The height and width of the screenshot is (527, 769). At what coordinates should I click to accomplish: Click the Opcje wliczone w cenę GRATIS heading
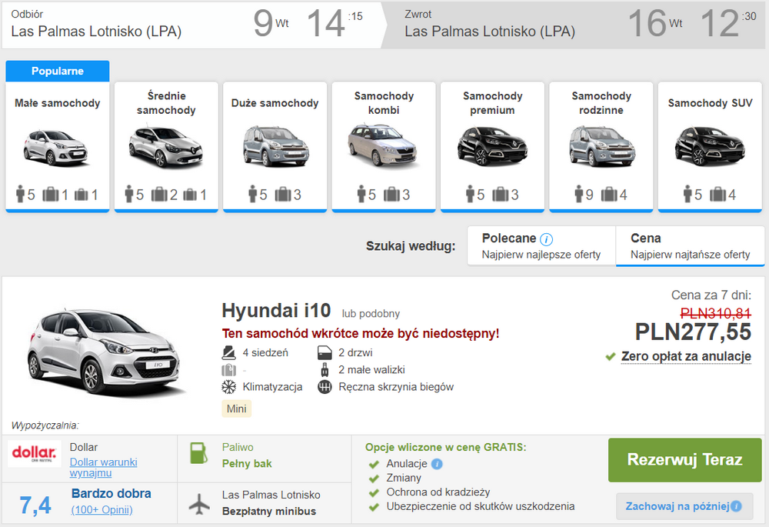(445, 448)
